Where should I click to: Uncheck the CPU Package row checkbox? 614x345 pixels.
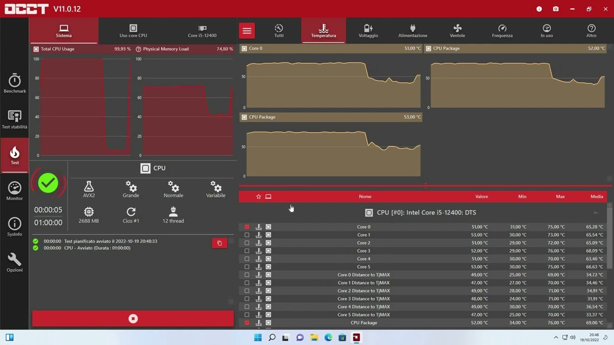[x=247, y=322]
